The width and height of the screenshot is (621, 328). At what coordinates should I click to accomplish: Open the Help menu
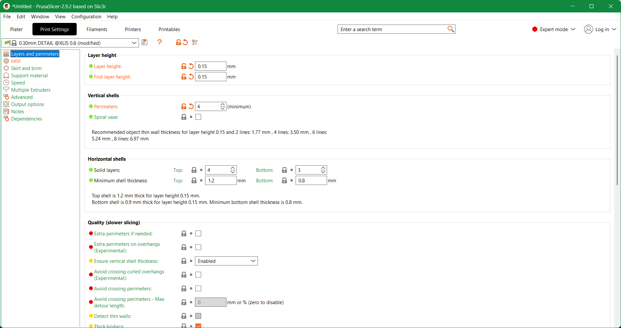112,16
